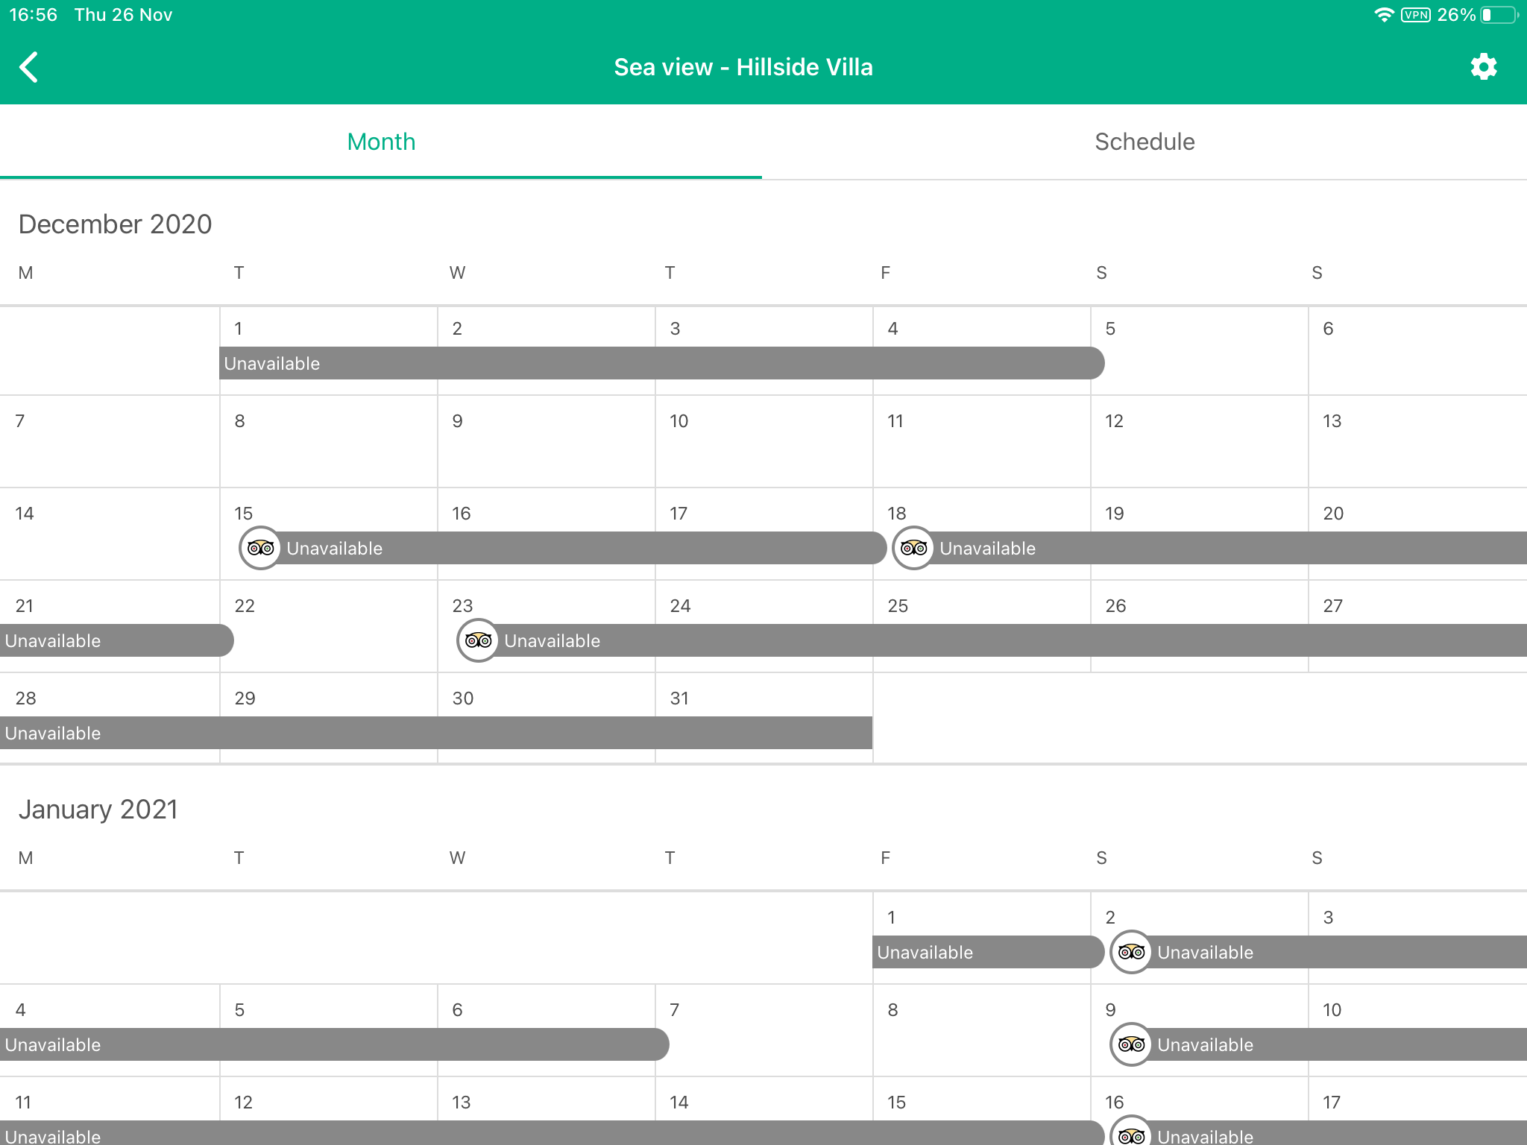
Task: Select December 13 date cell
Action: (x=1418, y=441)
